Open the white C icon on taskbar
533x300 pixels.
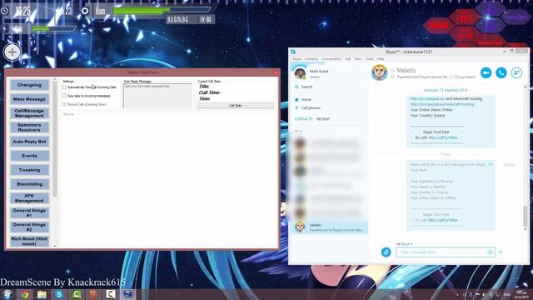[x=111, y=294]
